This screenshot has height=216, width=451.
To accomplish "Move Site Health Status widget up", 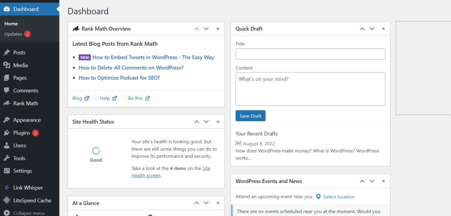I will [x=196, y=122].
